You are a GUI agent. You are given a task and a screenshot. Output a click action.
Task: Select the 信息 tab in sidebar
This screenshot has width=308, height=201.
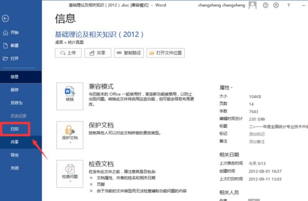coord(21,77)
